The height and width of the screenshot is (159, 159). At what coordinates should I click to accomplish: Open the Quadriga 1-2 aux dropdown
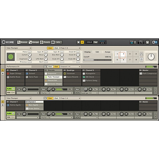coord(89,93)
